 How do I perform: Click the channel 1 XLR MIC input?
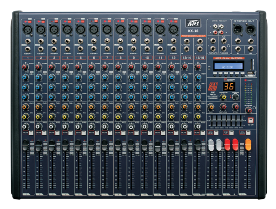(x=27, y=30)
